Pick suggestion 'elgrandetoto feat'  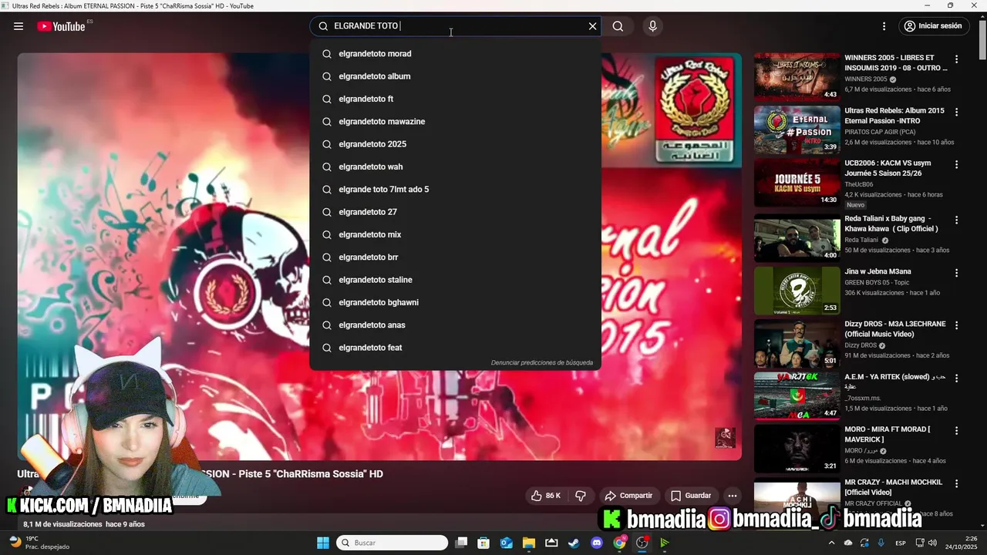coord(455,348)
